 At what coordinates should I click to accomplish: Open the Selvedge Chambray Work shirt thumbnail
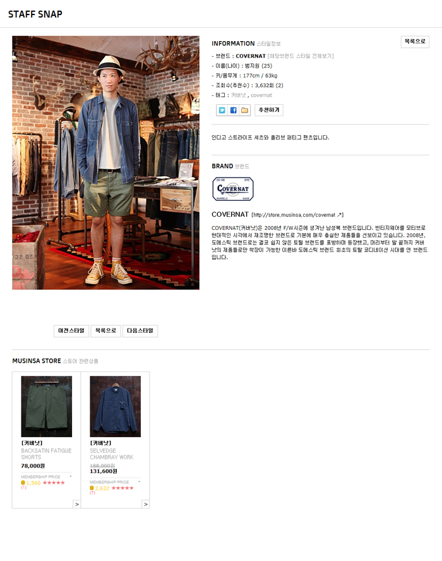(115, 406)
